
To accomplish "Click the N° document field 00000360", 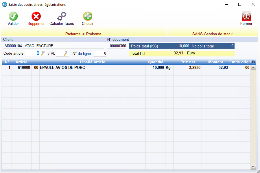I will click(x=117, y=46).
